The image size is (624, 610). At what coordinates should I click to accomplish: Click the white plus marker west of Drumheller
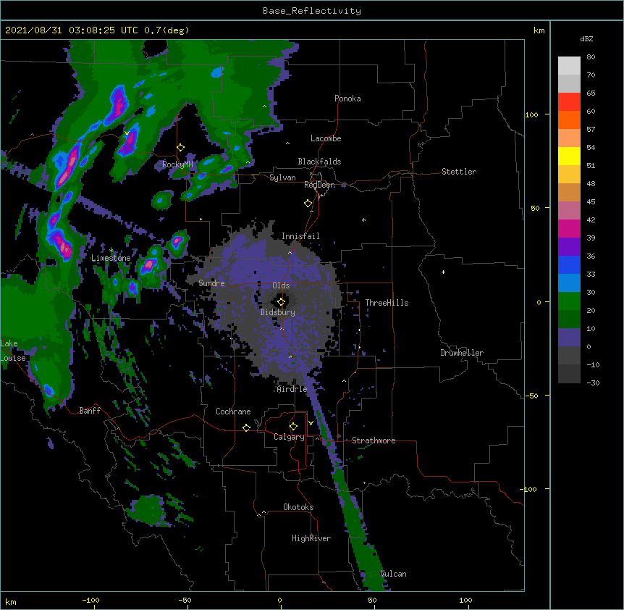(443, 272)
